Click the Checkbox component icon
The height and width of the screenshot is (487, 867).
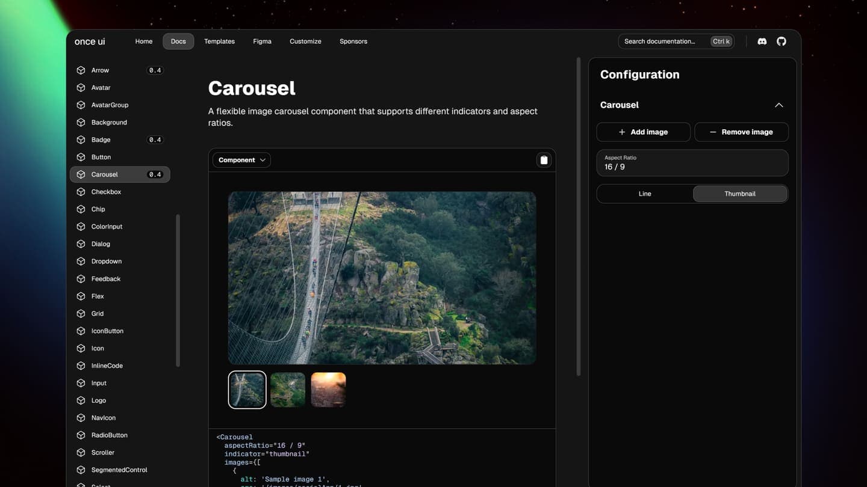[x=81, y=191]
